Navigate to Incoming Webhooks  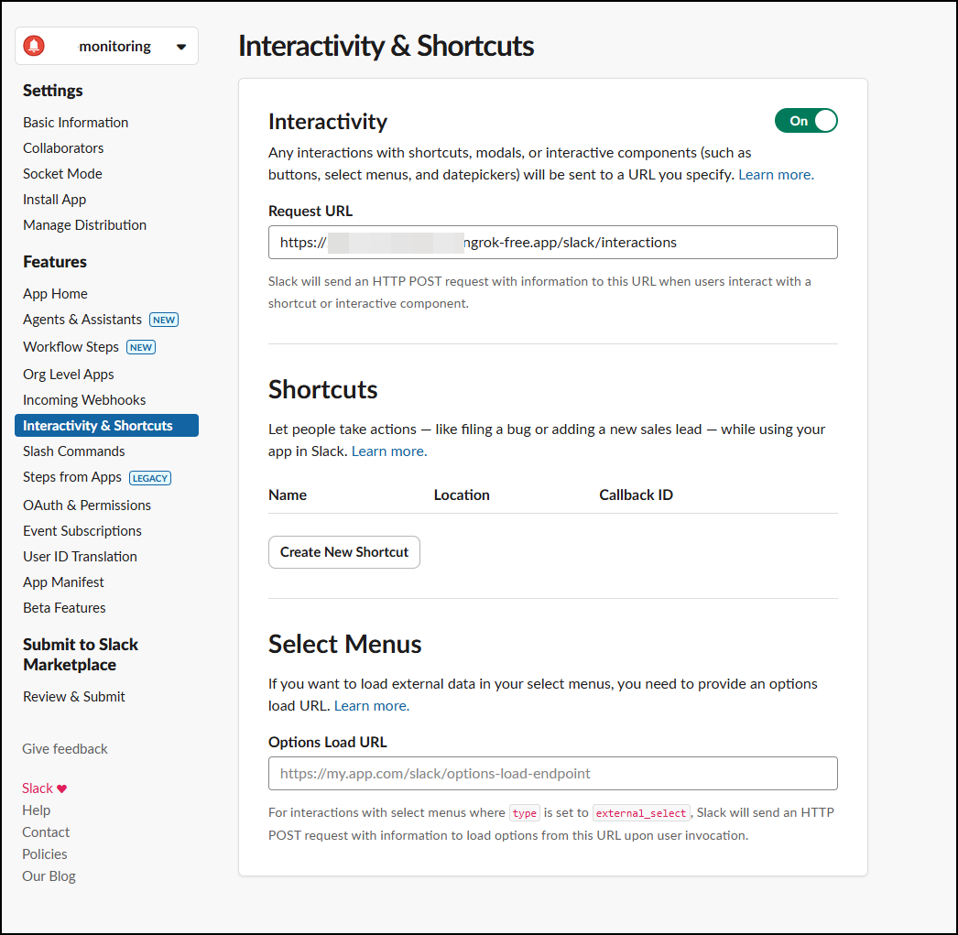point(84,400)
